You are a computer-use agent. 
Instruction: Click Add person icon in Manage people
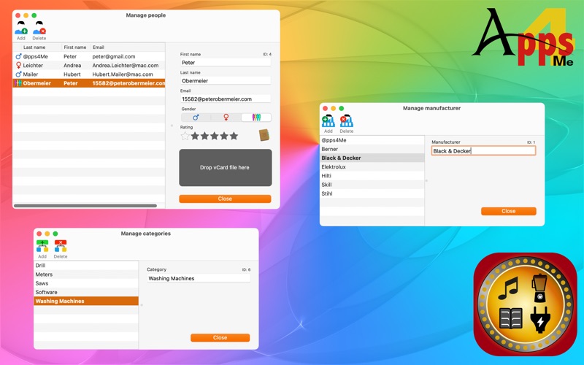[x=21, y=28]
